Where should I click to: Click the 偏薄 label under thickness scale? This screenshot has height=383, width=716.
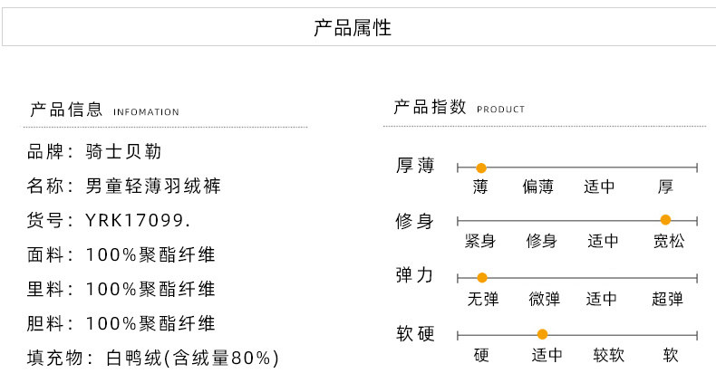point(537,187)
